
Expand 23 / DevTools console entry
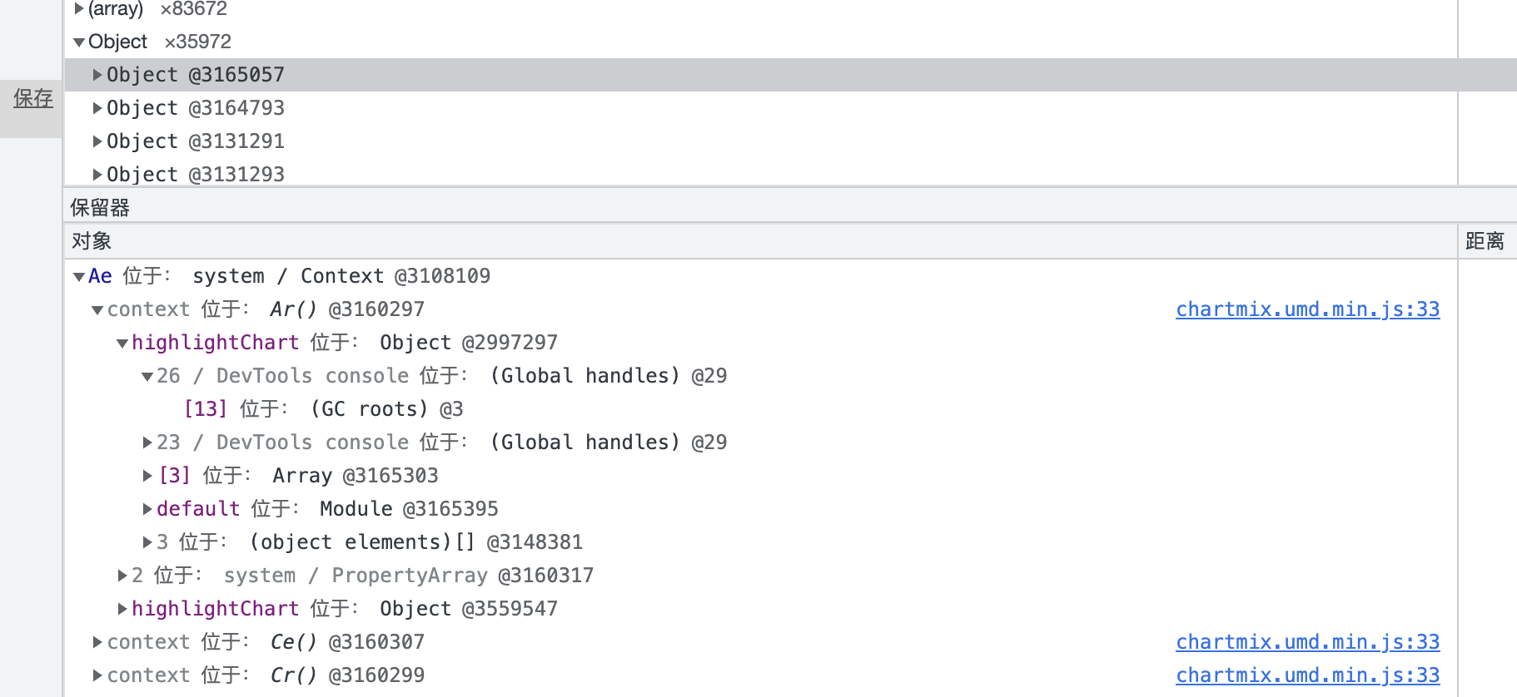147,442
